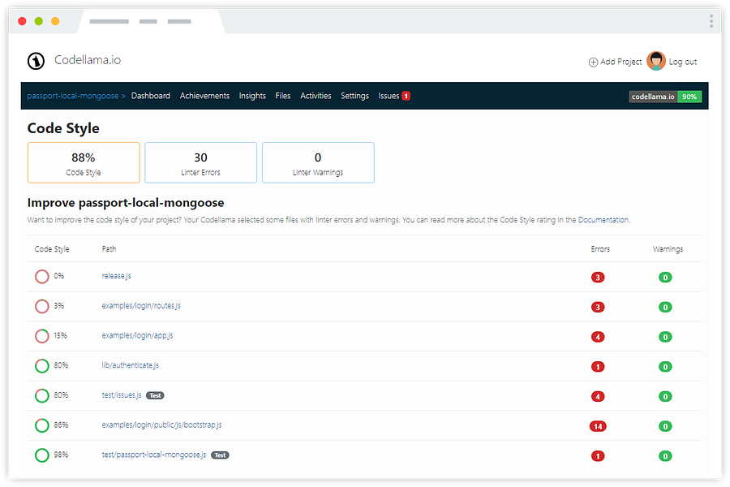Click the error badge for test/passport-local-mongoose.js
Screen dimensions: 730x487
click(598, 456)
